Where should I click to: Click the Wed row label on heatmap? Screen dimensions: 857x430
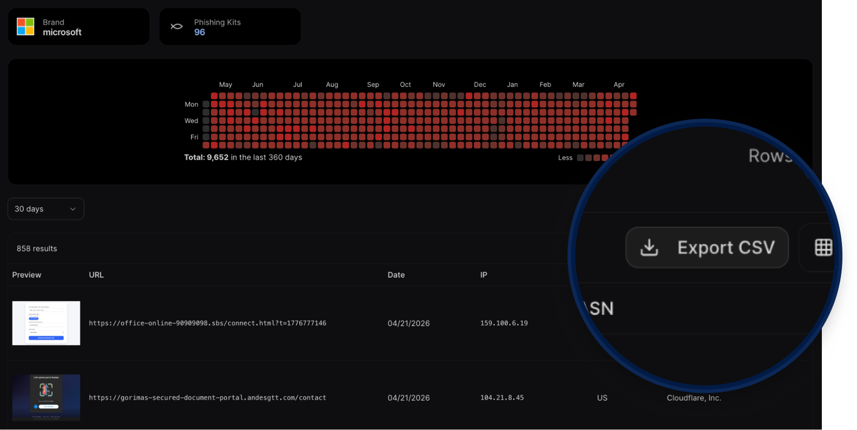pyautogui.click(x=191, y=121)
